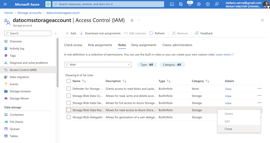Choose Edit from the context menu
Screen dimensions: 270x143
coord(239,121)
